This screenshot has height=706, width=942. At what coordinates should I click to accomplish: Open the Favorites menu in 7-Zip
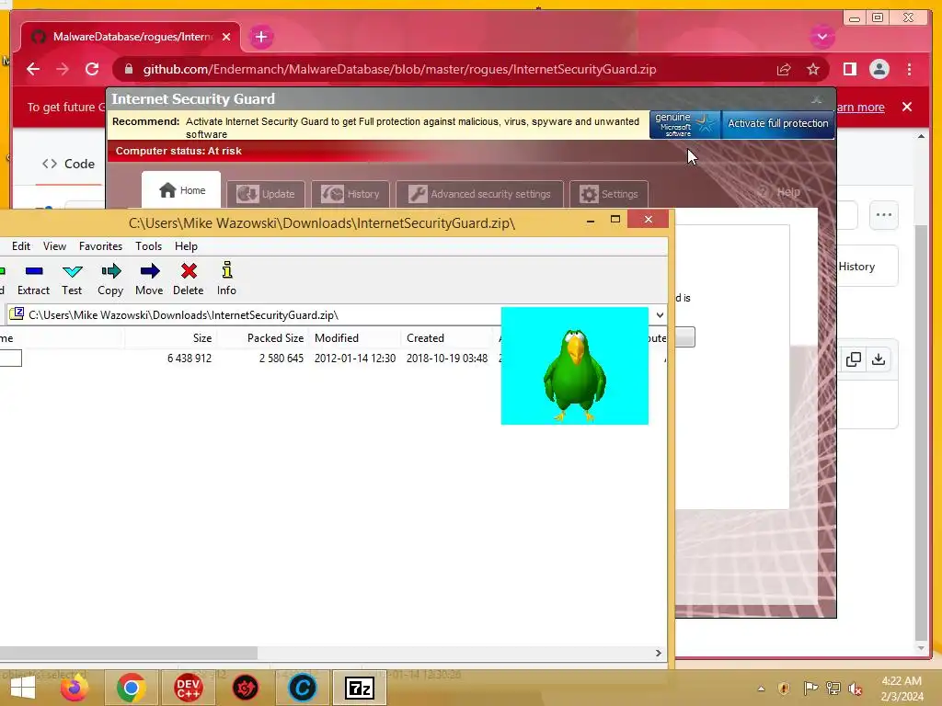pyautogui.click(x=100, y=246)
